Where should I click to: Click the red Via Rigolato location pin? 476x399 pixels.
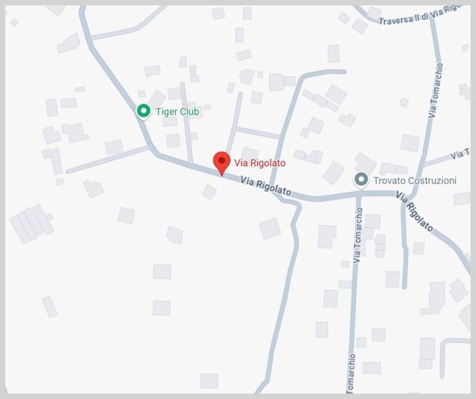click(221, 163)
